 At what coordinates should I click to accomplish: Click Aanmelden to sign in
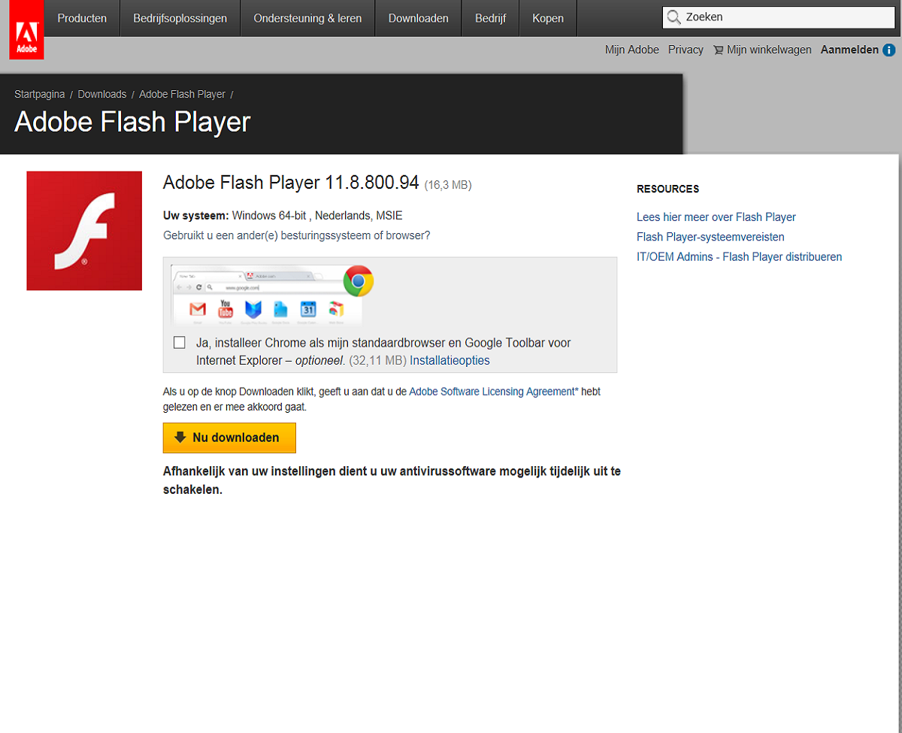click(x=849, y=50)
